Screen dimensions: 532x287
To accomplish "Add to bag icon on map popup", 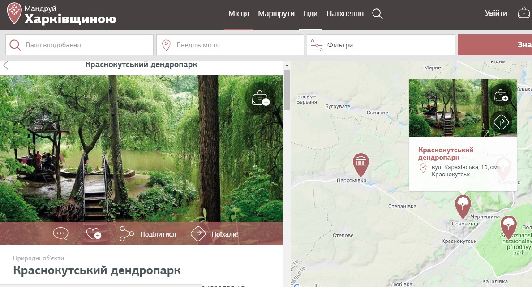I will pos(501,96).
